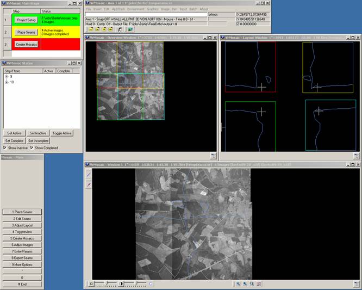This screenshot has width=362, height=290.
Task: Open the About menu
Action: point(204,9)
